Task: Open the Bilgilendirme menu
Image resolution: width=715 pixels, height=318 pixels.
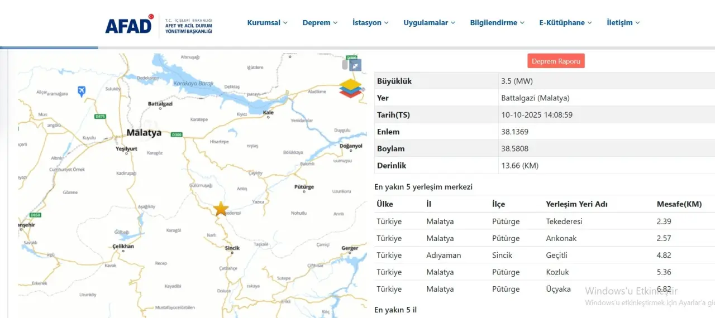Action: pos(497,23)
